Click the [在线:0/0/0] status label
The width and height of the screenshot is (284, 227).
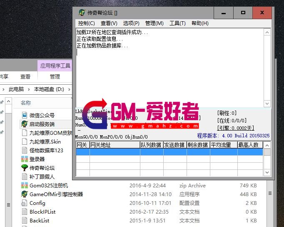coord(232,121)
